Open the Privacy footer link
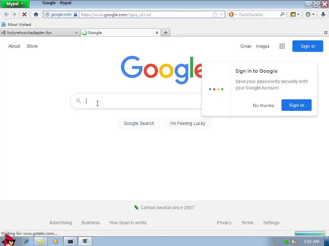Image resolution: width=329 pixels, height=246 pixels. click(x=224, y=223)
